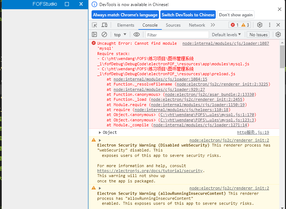Viewport: 286px width, 209px height.
Task: Focus the console Filter input
Action: tap(177, 35)
